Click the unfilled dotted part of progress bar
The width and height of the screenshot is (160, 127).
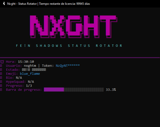84,89
